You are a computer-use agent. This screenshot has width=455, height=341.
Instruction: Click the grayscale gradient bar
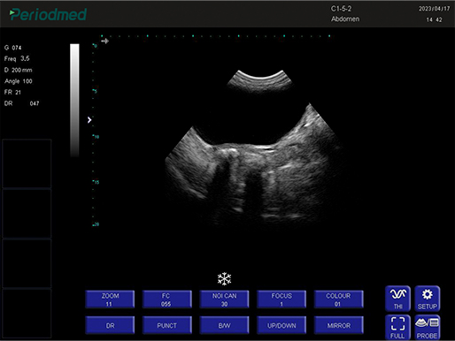click(74, 100)
